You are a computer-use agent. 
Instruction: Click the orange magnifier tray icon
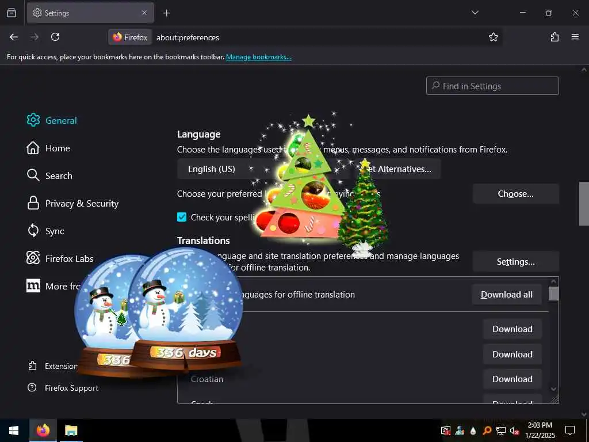[487, 430]
